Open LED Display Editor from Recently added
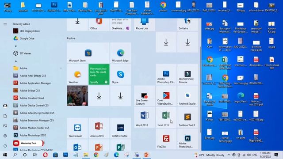Image resolution: width=283 pixels, height=159 pixels. tap(38, 31)
